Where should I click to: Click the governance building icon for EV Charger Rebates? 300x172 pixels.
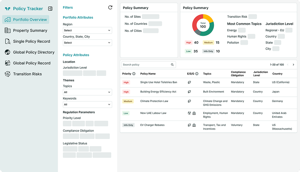click(194, 125)
